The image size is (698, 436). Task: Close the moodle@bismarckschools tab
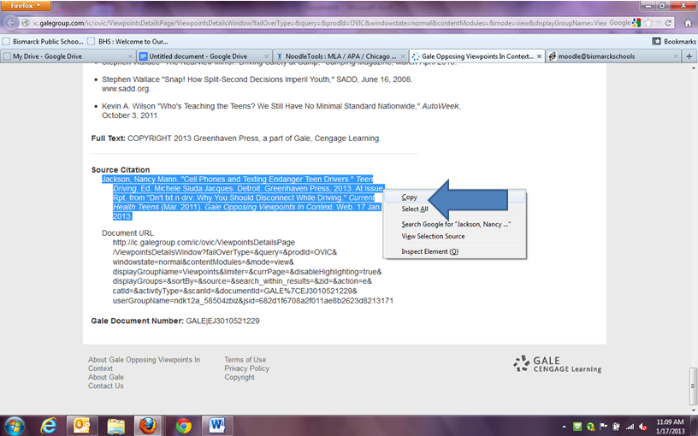tap(675, 56)
